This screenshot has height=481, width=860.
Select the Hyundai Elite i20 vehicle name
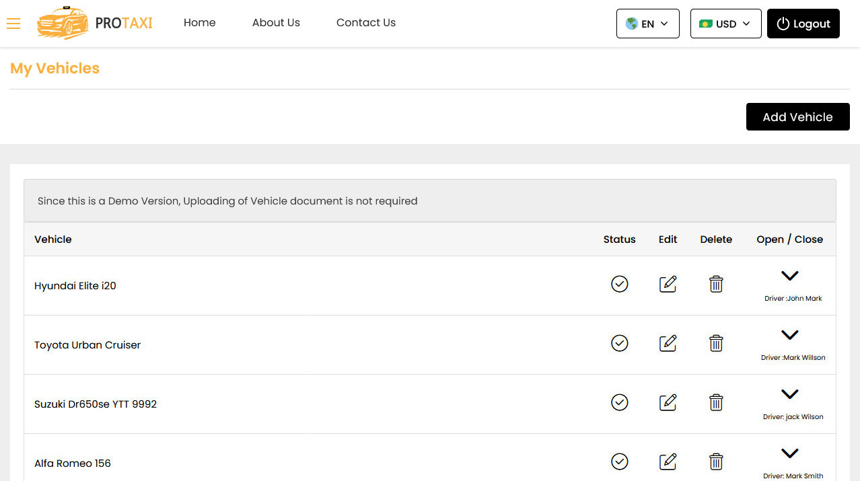tap(75, 286)
